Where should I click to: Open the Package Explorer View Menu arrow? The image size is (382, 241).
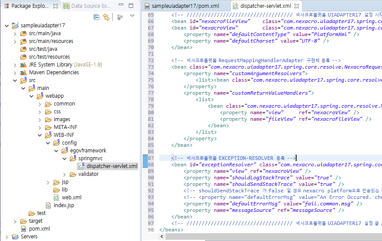[132, 16]
